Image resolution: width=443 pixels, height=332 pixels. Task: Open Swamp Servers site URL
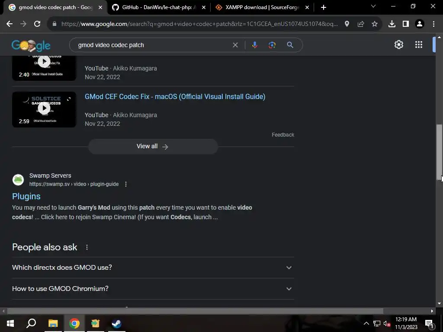point(74,184)
